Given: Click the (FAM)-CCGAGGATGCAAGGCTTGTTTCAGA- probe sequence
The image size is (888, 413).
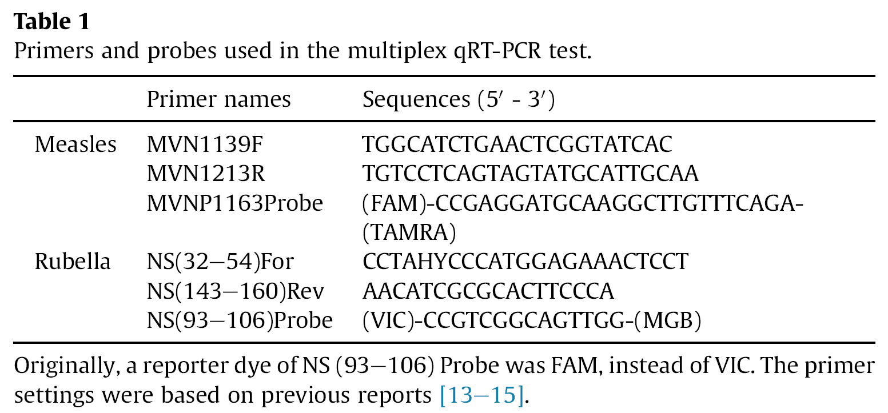Looking at the screenshot, I should click(x=580, y=203).
